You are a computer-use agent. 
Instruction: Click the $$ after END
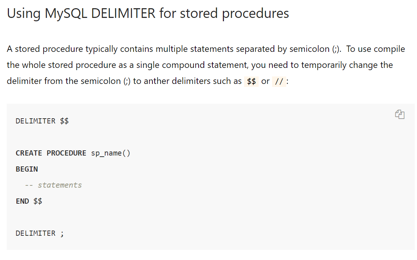(x=38, y=201)
